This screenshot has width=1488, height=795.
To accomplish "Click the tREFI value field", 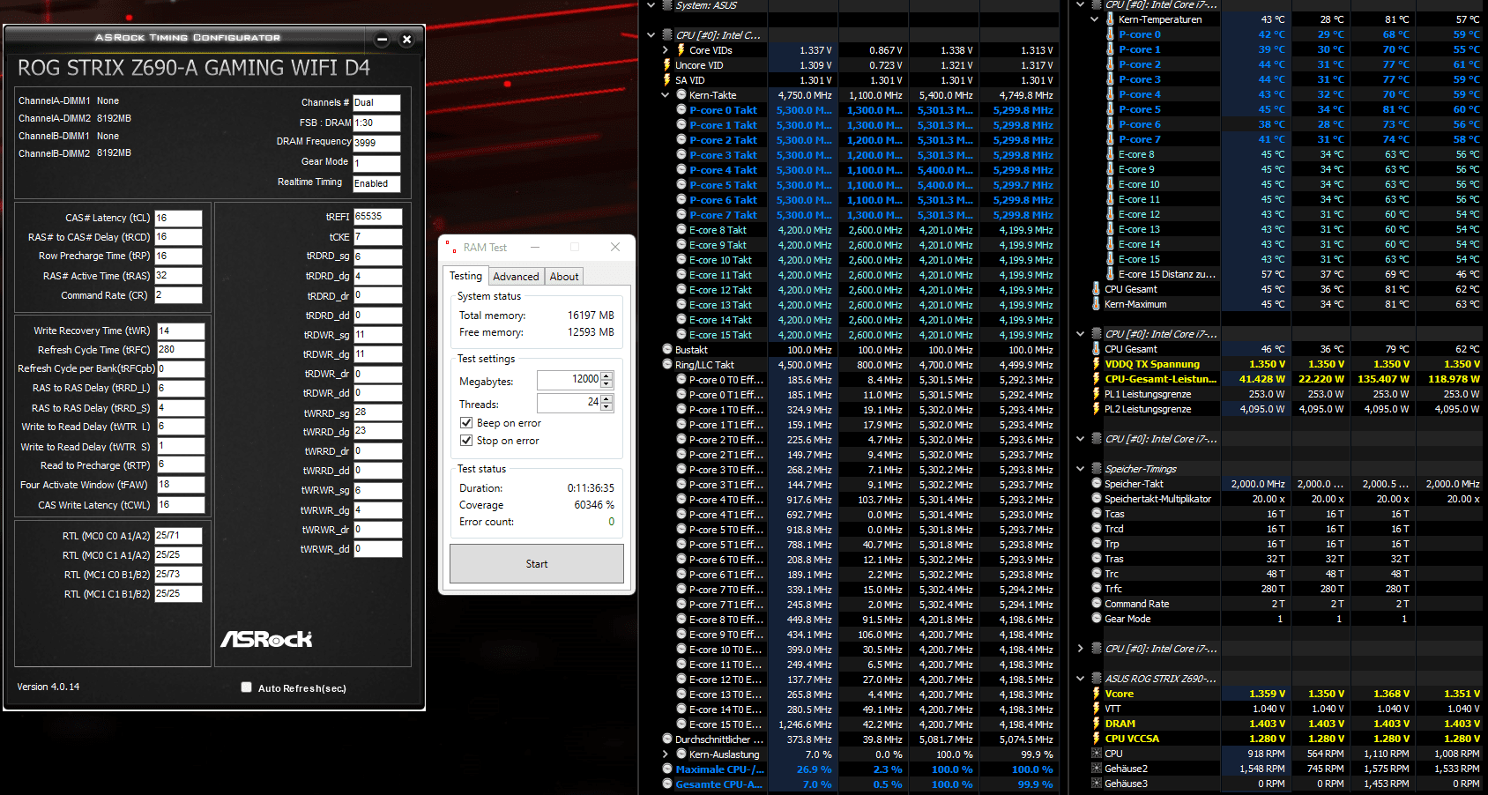I will point(377,217).
